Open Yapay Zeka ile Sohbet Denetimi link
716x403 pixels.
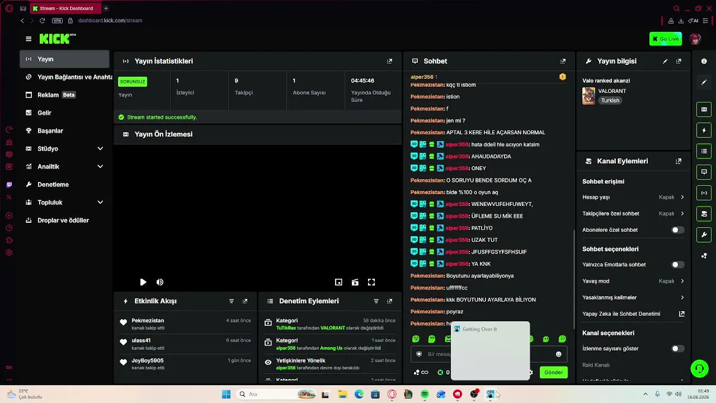633,314
